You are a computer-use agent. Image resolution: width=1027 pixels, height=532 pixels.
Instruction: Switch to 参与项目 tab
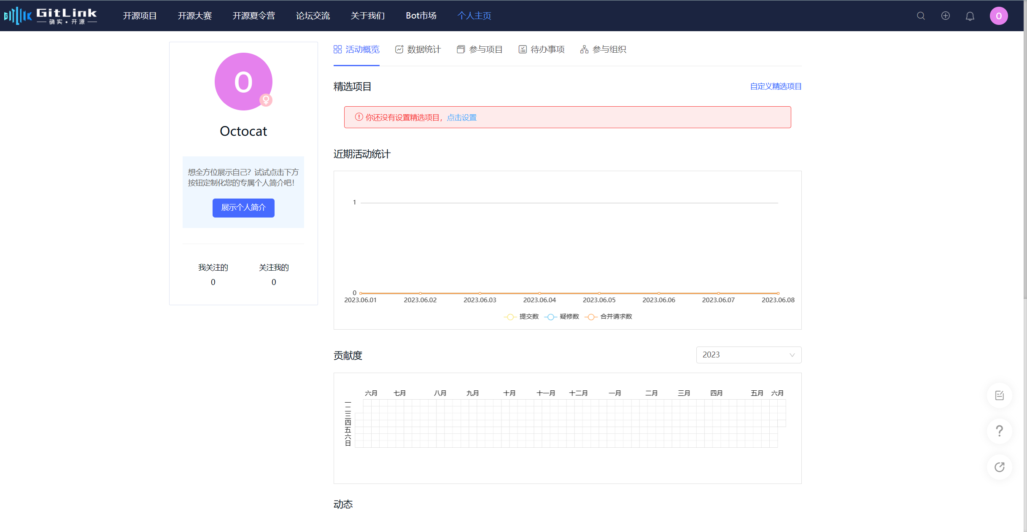point(480,50)
